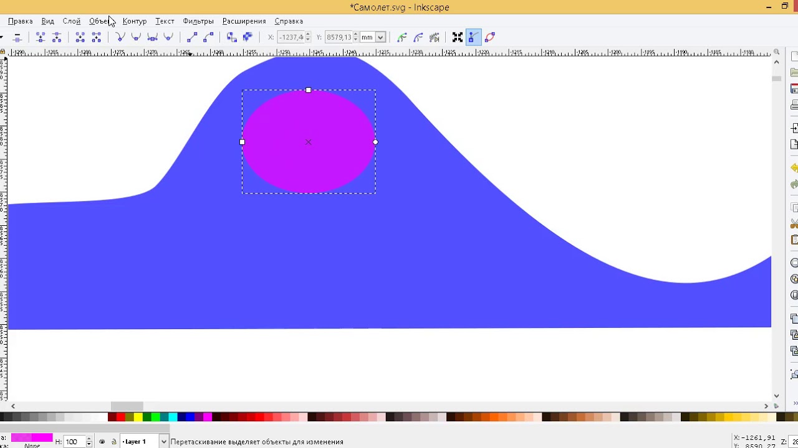Click Paste clipboard icon in right bar
Viewport: 798px width, 448px height.
pos(794,240)
